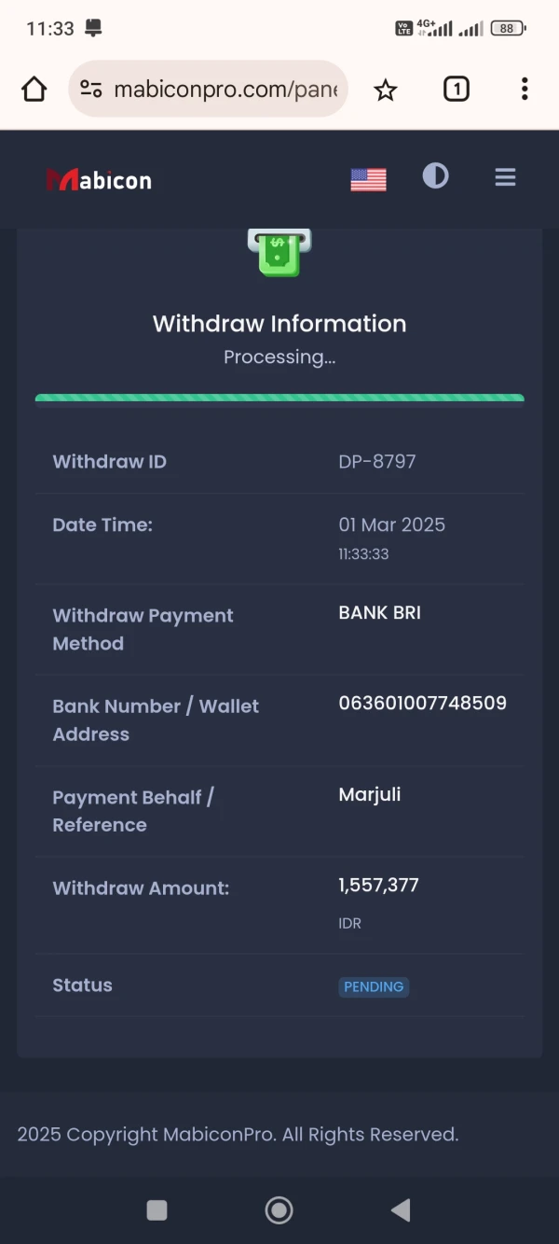The image size is (559, 1244).
Task: Tap the Android home circle button
Action: click(279, 1210)
